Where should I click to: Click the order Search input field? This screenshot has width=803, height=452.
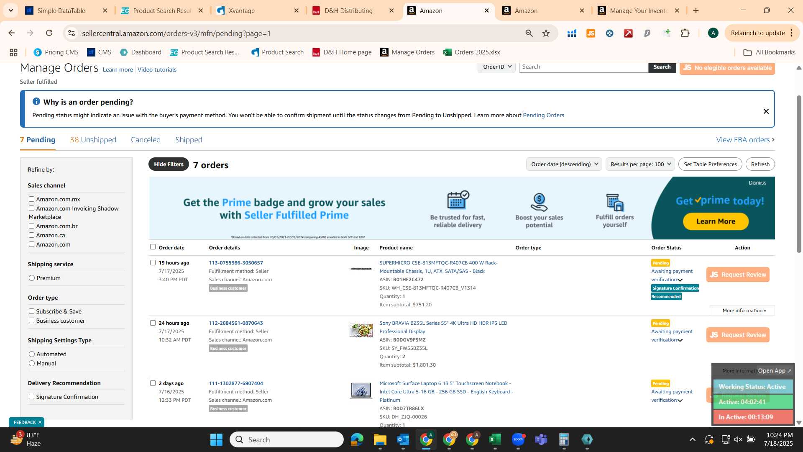click(x=583, y=67)
